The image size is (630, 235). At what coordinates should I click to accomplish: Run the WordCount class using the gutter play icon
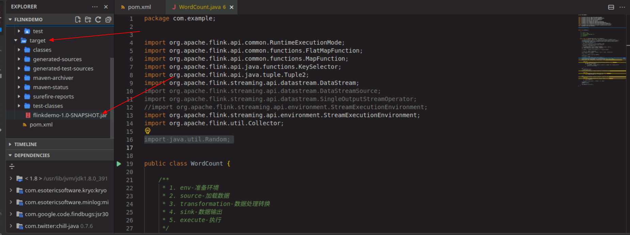[x=119, y=164]
